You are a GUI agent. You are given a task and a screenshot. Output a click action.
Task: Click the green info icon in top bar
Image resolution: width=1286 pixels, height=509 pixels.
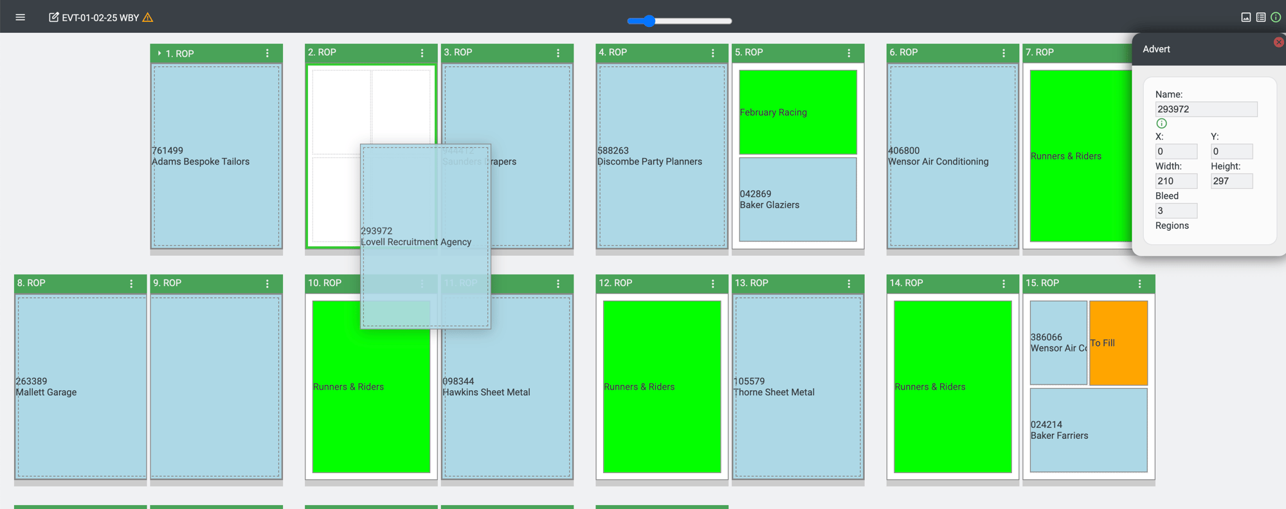click(1276, 17)
